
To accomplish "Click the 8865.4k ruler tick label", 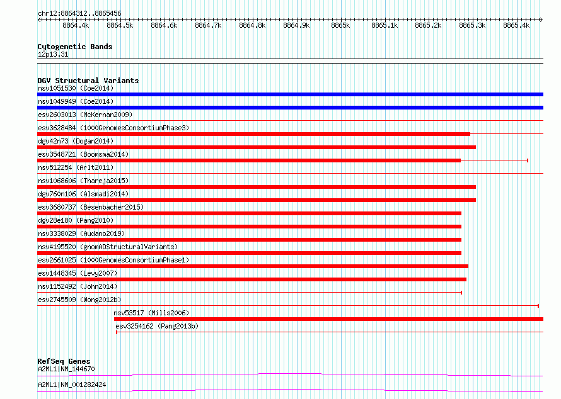I will point(516,25).
